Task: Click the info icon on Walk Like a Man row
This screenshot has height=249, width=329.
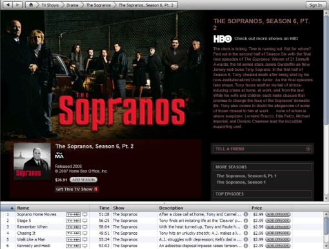Action: click(x=246, y=239)
